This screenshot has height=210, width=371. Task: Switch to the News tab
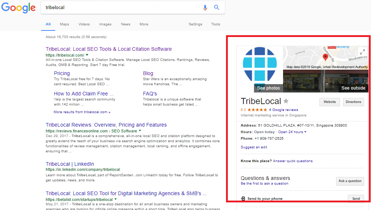(125, 24)
